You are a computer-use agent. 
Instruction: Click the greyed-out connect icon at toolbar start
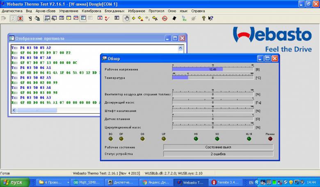click(x=3, y=18)
